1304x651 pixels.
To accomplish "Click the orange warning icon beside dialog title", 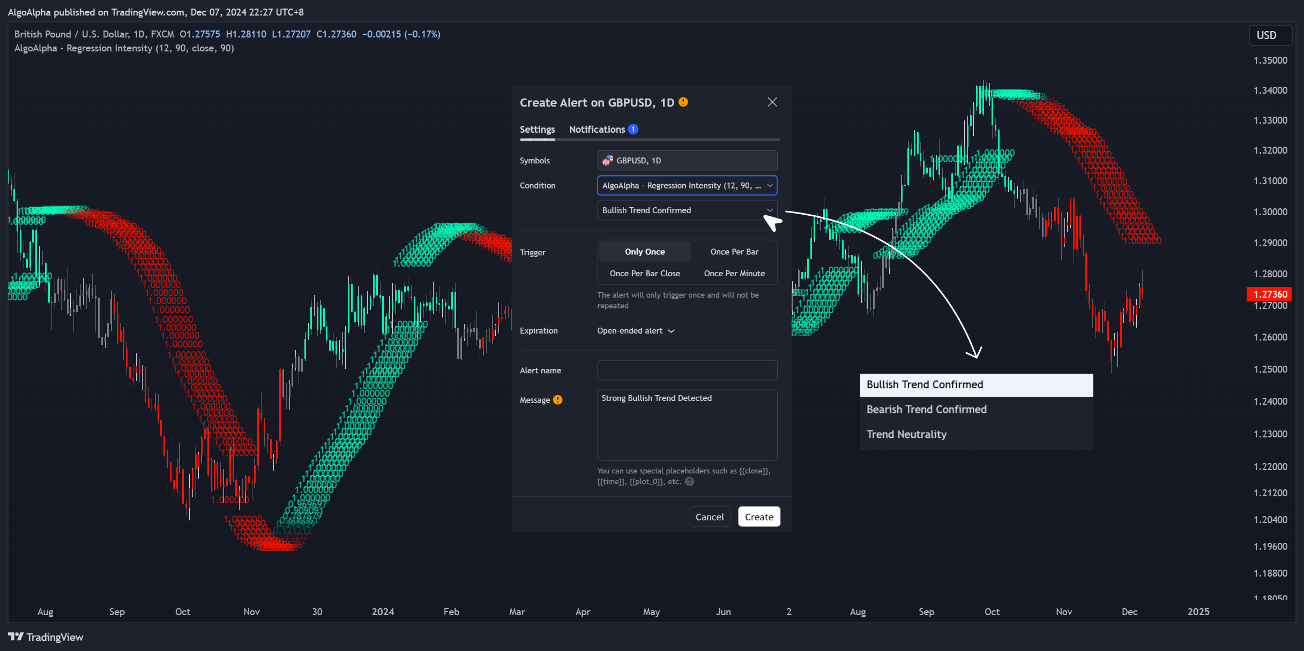I will click(x=683, y=102).
